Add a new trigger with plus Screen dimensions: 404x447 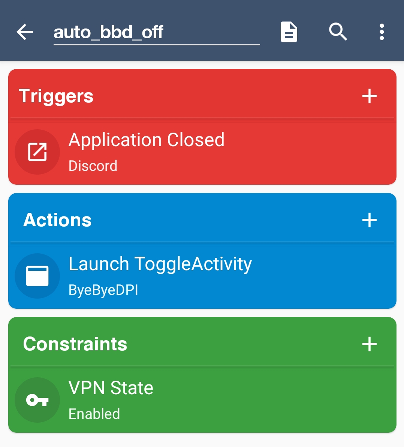pyautogui.click(x=369, y=96)
